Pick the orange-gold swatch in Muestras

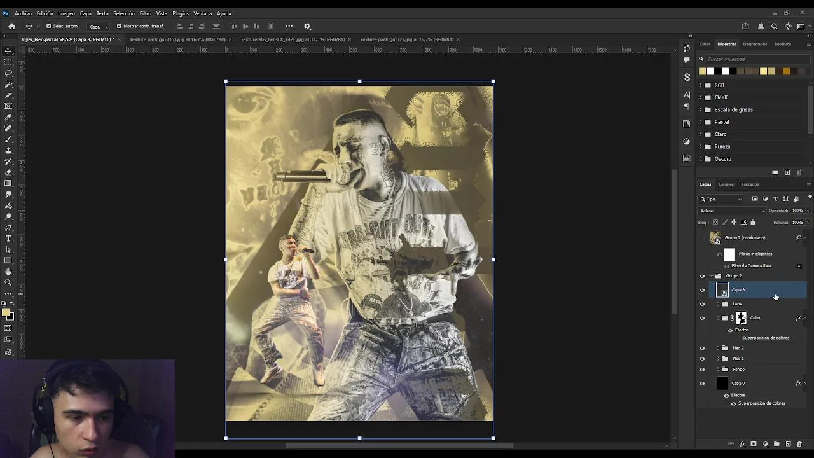(x=786, y=71)
